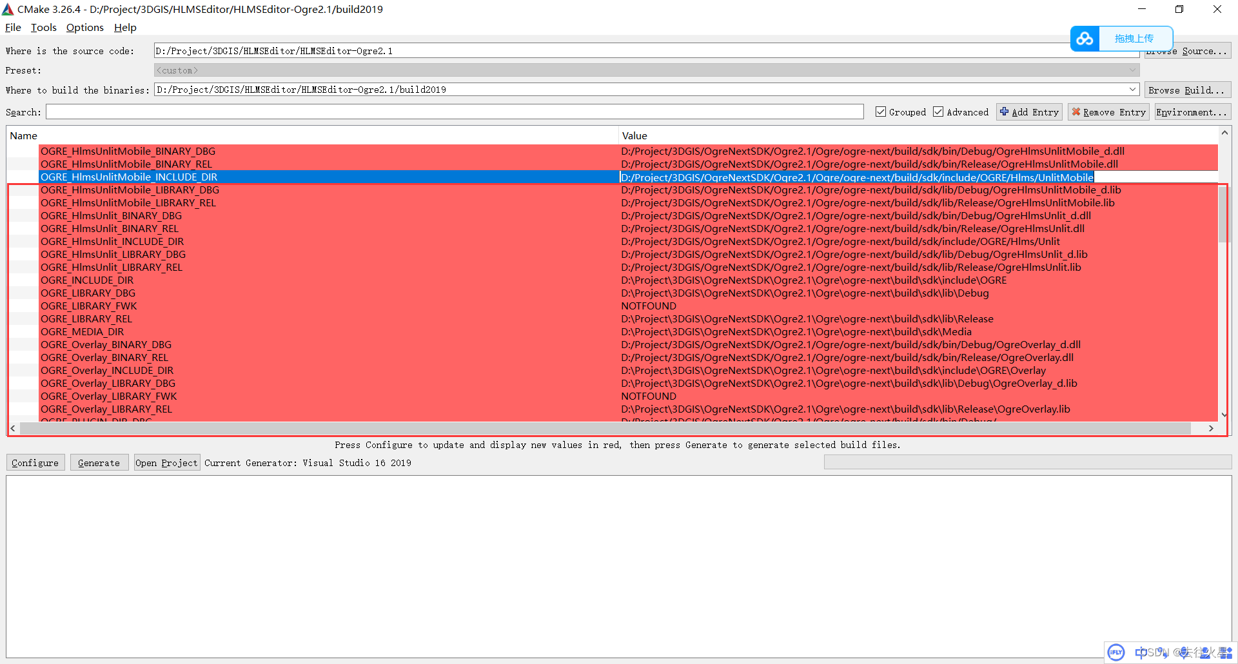Click the Add Entry button
1238x664 pixels.
point(1029,112)
